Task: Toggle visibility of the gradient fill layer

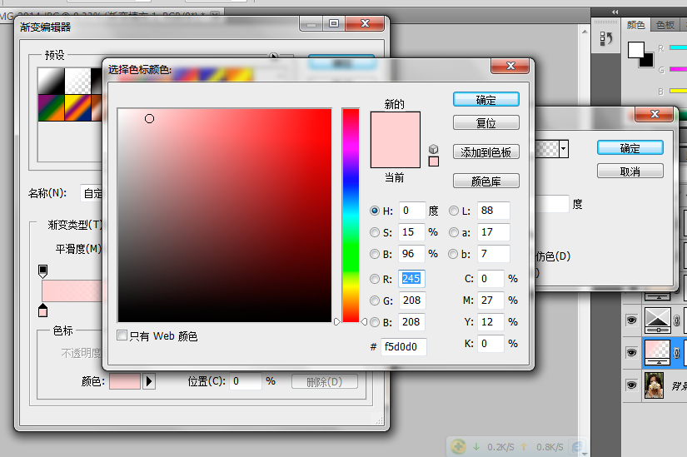Action: (631, 352)
